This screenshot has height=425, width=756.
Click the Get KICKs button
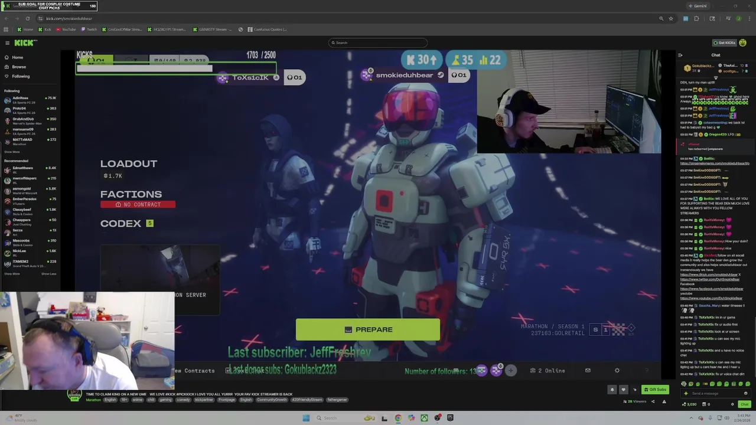point(725,42)
